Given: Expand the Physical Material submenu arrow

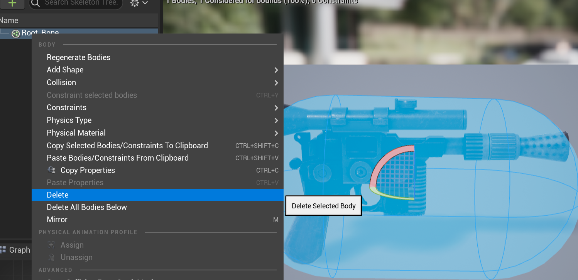Looking at the screenshot, I should [x=276, y=133].
